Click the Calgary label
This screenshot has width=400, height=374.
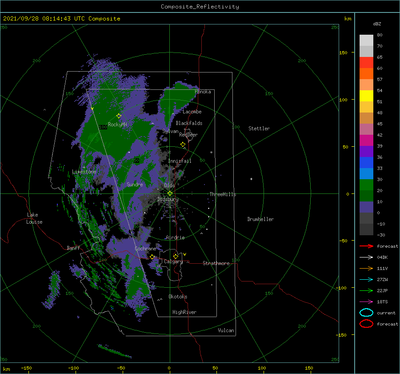173,261
